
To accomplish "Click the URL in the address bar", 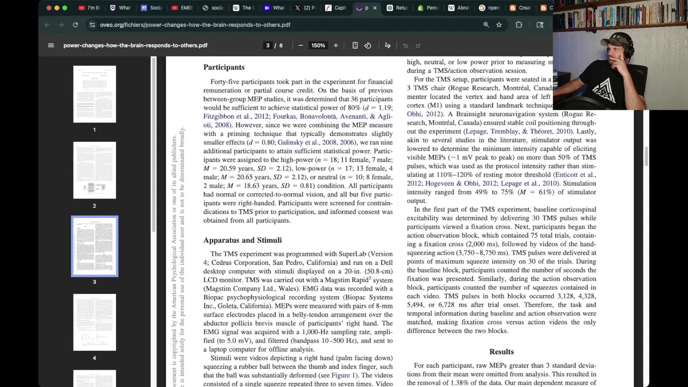I will point(195,25).
